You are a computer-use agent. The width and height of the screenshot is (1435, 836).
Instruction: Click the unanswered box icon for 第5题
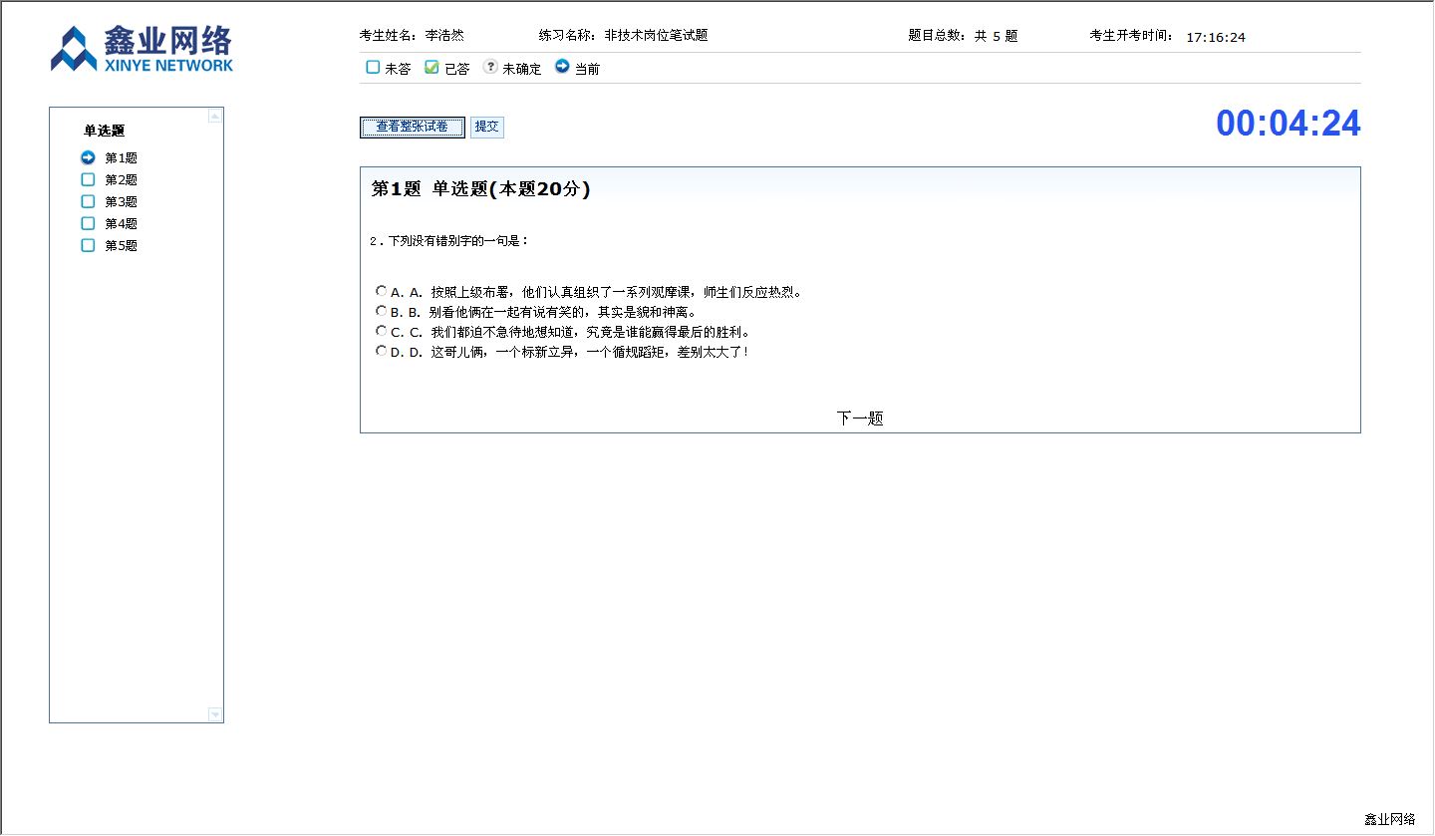[88, 245]
